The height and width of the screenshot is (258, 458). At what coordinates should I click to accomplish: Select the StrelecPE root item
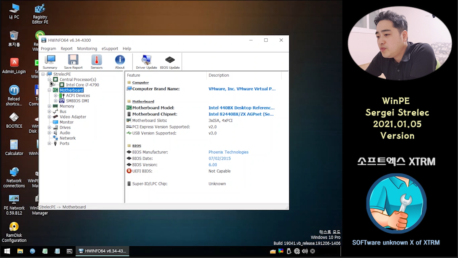[62, 74]
